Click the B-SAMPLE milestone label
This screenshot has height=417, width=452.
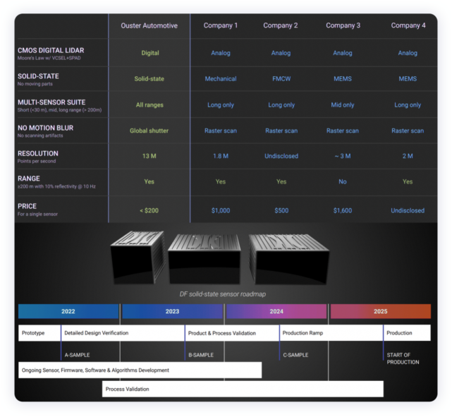click(x=201, y=355)
